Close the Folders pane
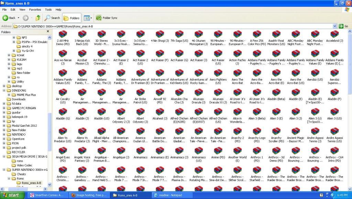Image resolution: width=352 pixels, height=199 pixels. pos(48,31)
